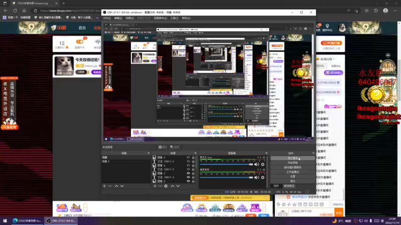Open OBS 场景集合 menu
This screenshot has width=401, height=225.
tap(160, 18)
